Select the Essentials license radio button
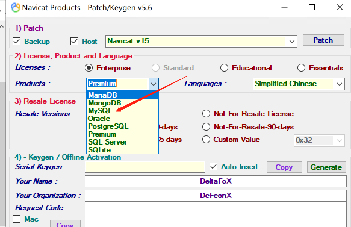 tap(301, 68)
